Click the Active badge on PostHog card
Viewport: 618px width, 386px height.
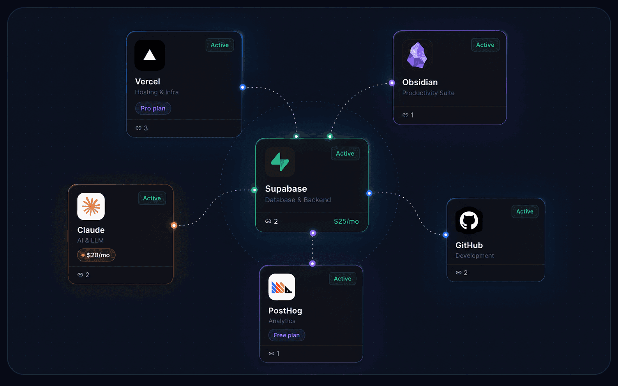coord(343,279)
